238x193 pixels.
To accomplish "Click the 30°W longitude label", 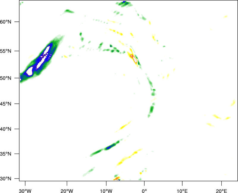I will (x=25, y=191).
